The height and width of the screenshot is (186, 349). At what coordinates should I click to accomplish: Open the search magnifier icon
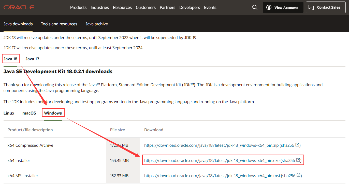255,7
